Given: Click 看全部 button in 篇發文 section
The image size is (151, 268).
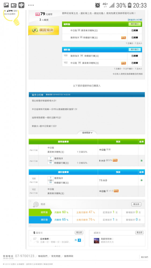Looking at the screenshot, I should (x=79, y=232).
